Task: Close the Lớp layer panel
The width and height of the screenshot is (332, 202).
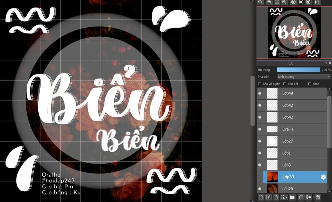Action: coord(330,63)
